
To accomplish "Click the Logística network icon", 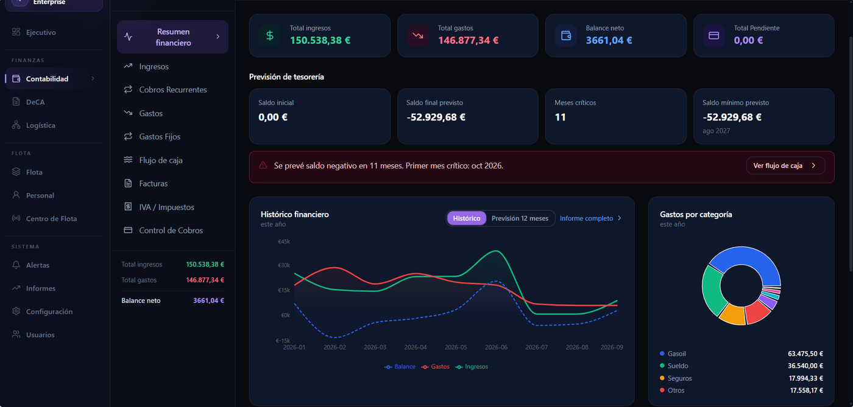I will coord(16,125).
